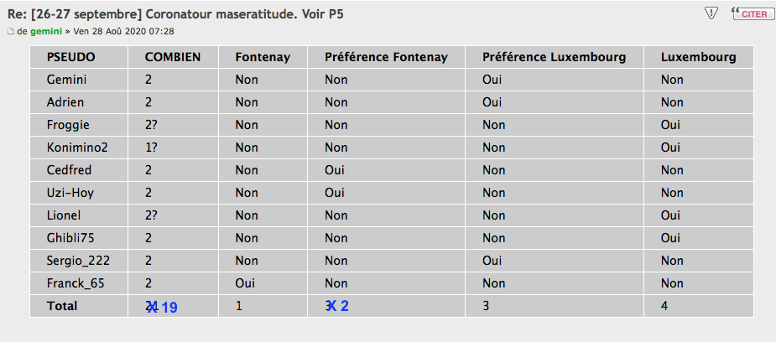
Task: Select the Préférence Fontenay column header
Action: coord(386,57)
